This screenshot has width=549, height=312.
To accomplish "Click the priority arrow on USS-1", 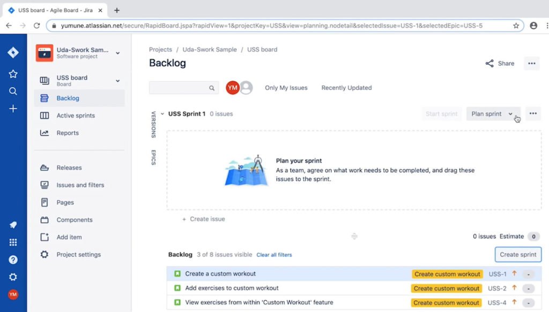I will (514, 273).
